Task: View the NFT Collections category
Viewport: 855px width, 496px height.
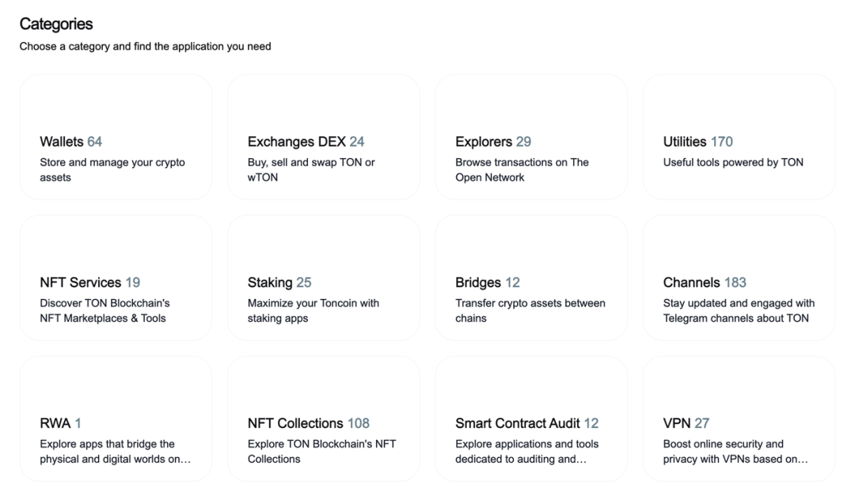Action: click(x=323, y=418)
